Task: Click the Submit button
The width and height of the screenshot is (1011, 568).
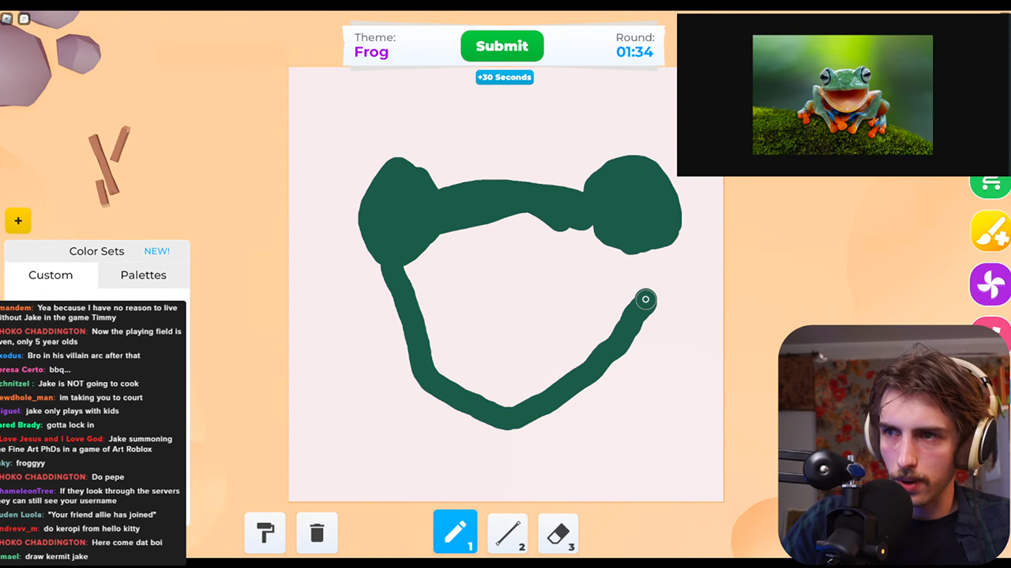Action: click(502, 46)
